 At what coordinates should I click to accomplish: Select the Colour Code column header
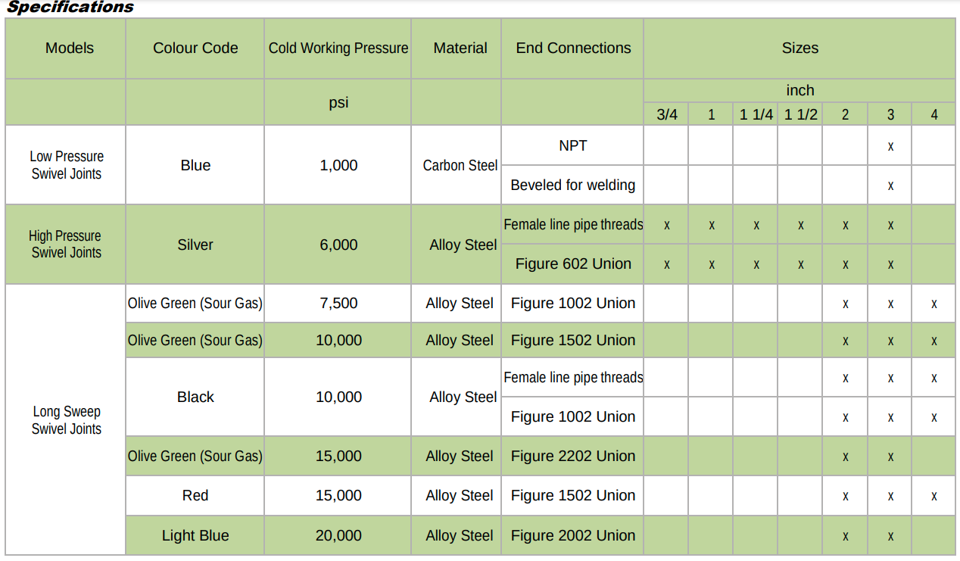tap(195, 48)
